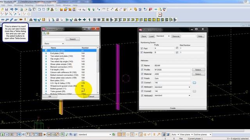Select the Bolted gusset (11) row

pos(70,89)
